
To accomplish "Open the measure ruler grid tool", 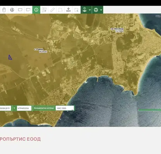I will 44,10.
